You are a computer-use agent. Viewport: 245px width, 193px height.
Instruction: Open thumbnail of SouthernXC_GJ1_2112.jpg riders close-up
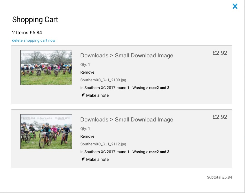[x=46, y=132]
